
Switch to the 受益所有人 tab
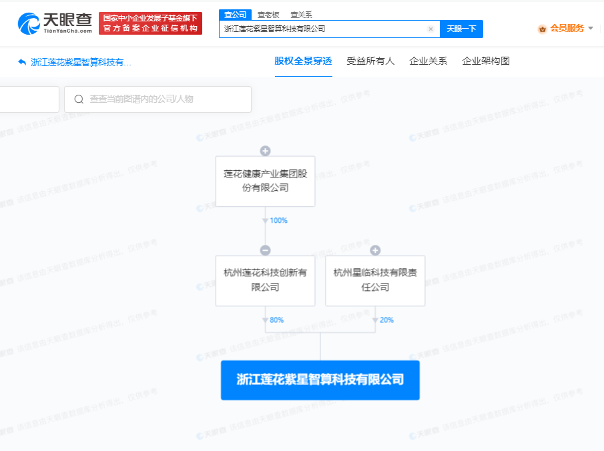370,61
